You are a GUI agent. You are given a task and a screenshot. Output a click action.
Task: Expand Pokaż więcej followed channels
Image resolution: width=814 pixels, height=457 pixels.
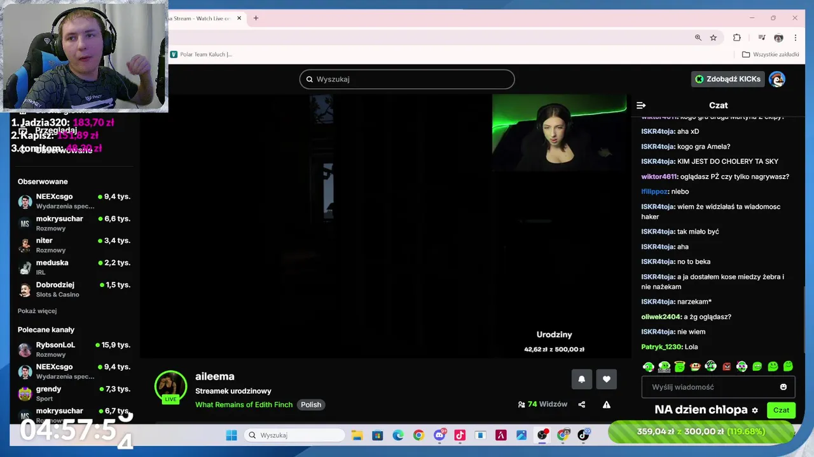[37, 311]
